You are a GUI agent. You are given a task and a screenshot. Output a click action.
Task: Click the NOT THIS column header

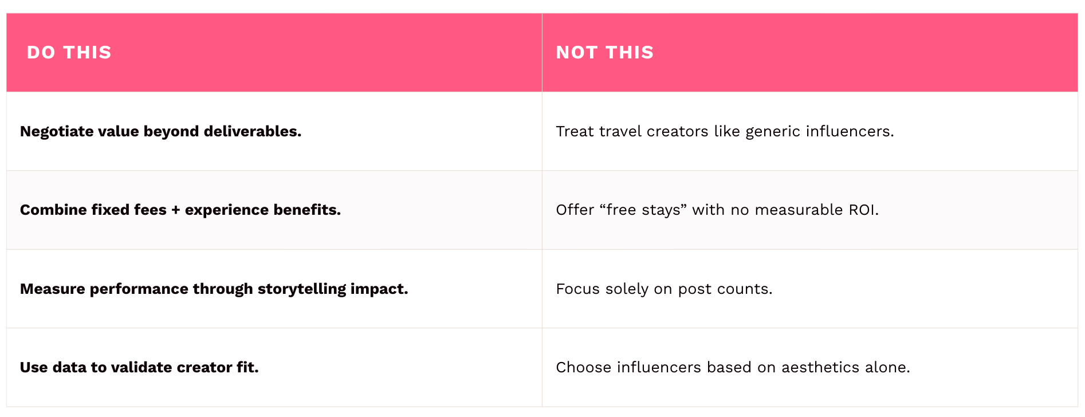(604, 53)
